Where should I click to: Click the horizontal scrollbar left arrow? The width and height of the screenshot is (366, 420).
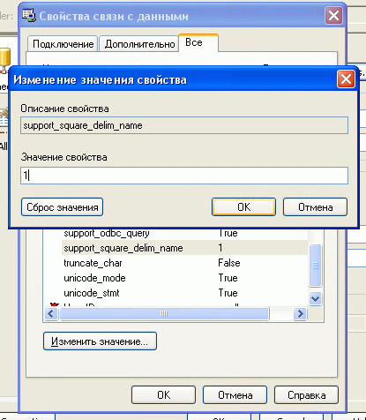[x=51, y=313]
